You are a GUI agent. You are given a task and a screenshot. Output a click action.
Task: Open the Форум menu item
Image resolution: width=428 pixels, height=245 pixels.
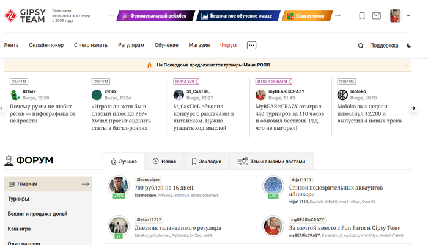coord(229,45)
